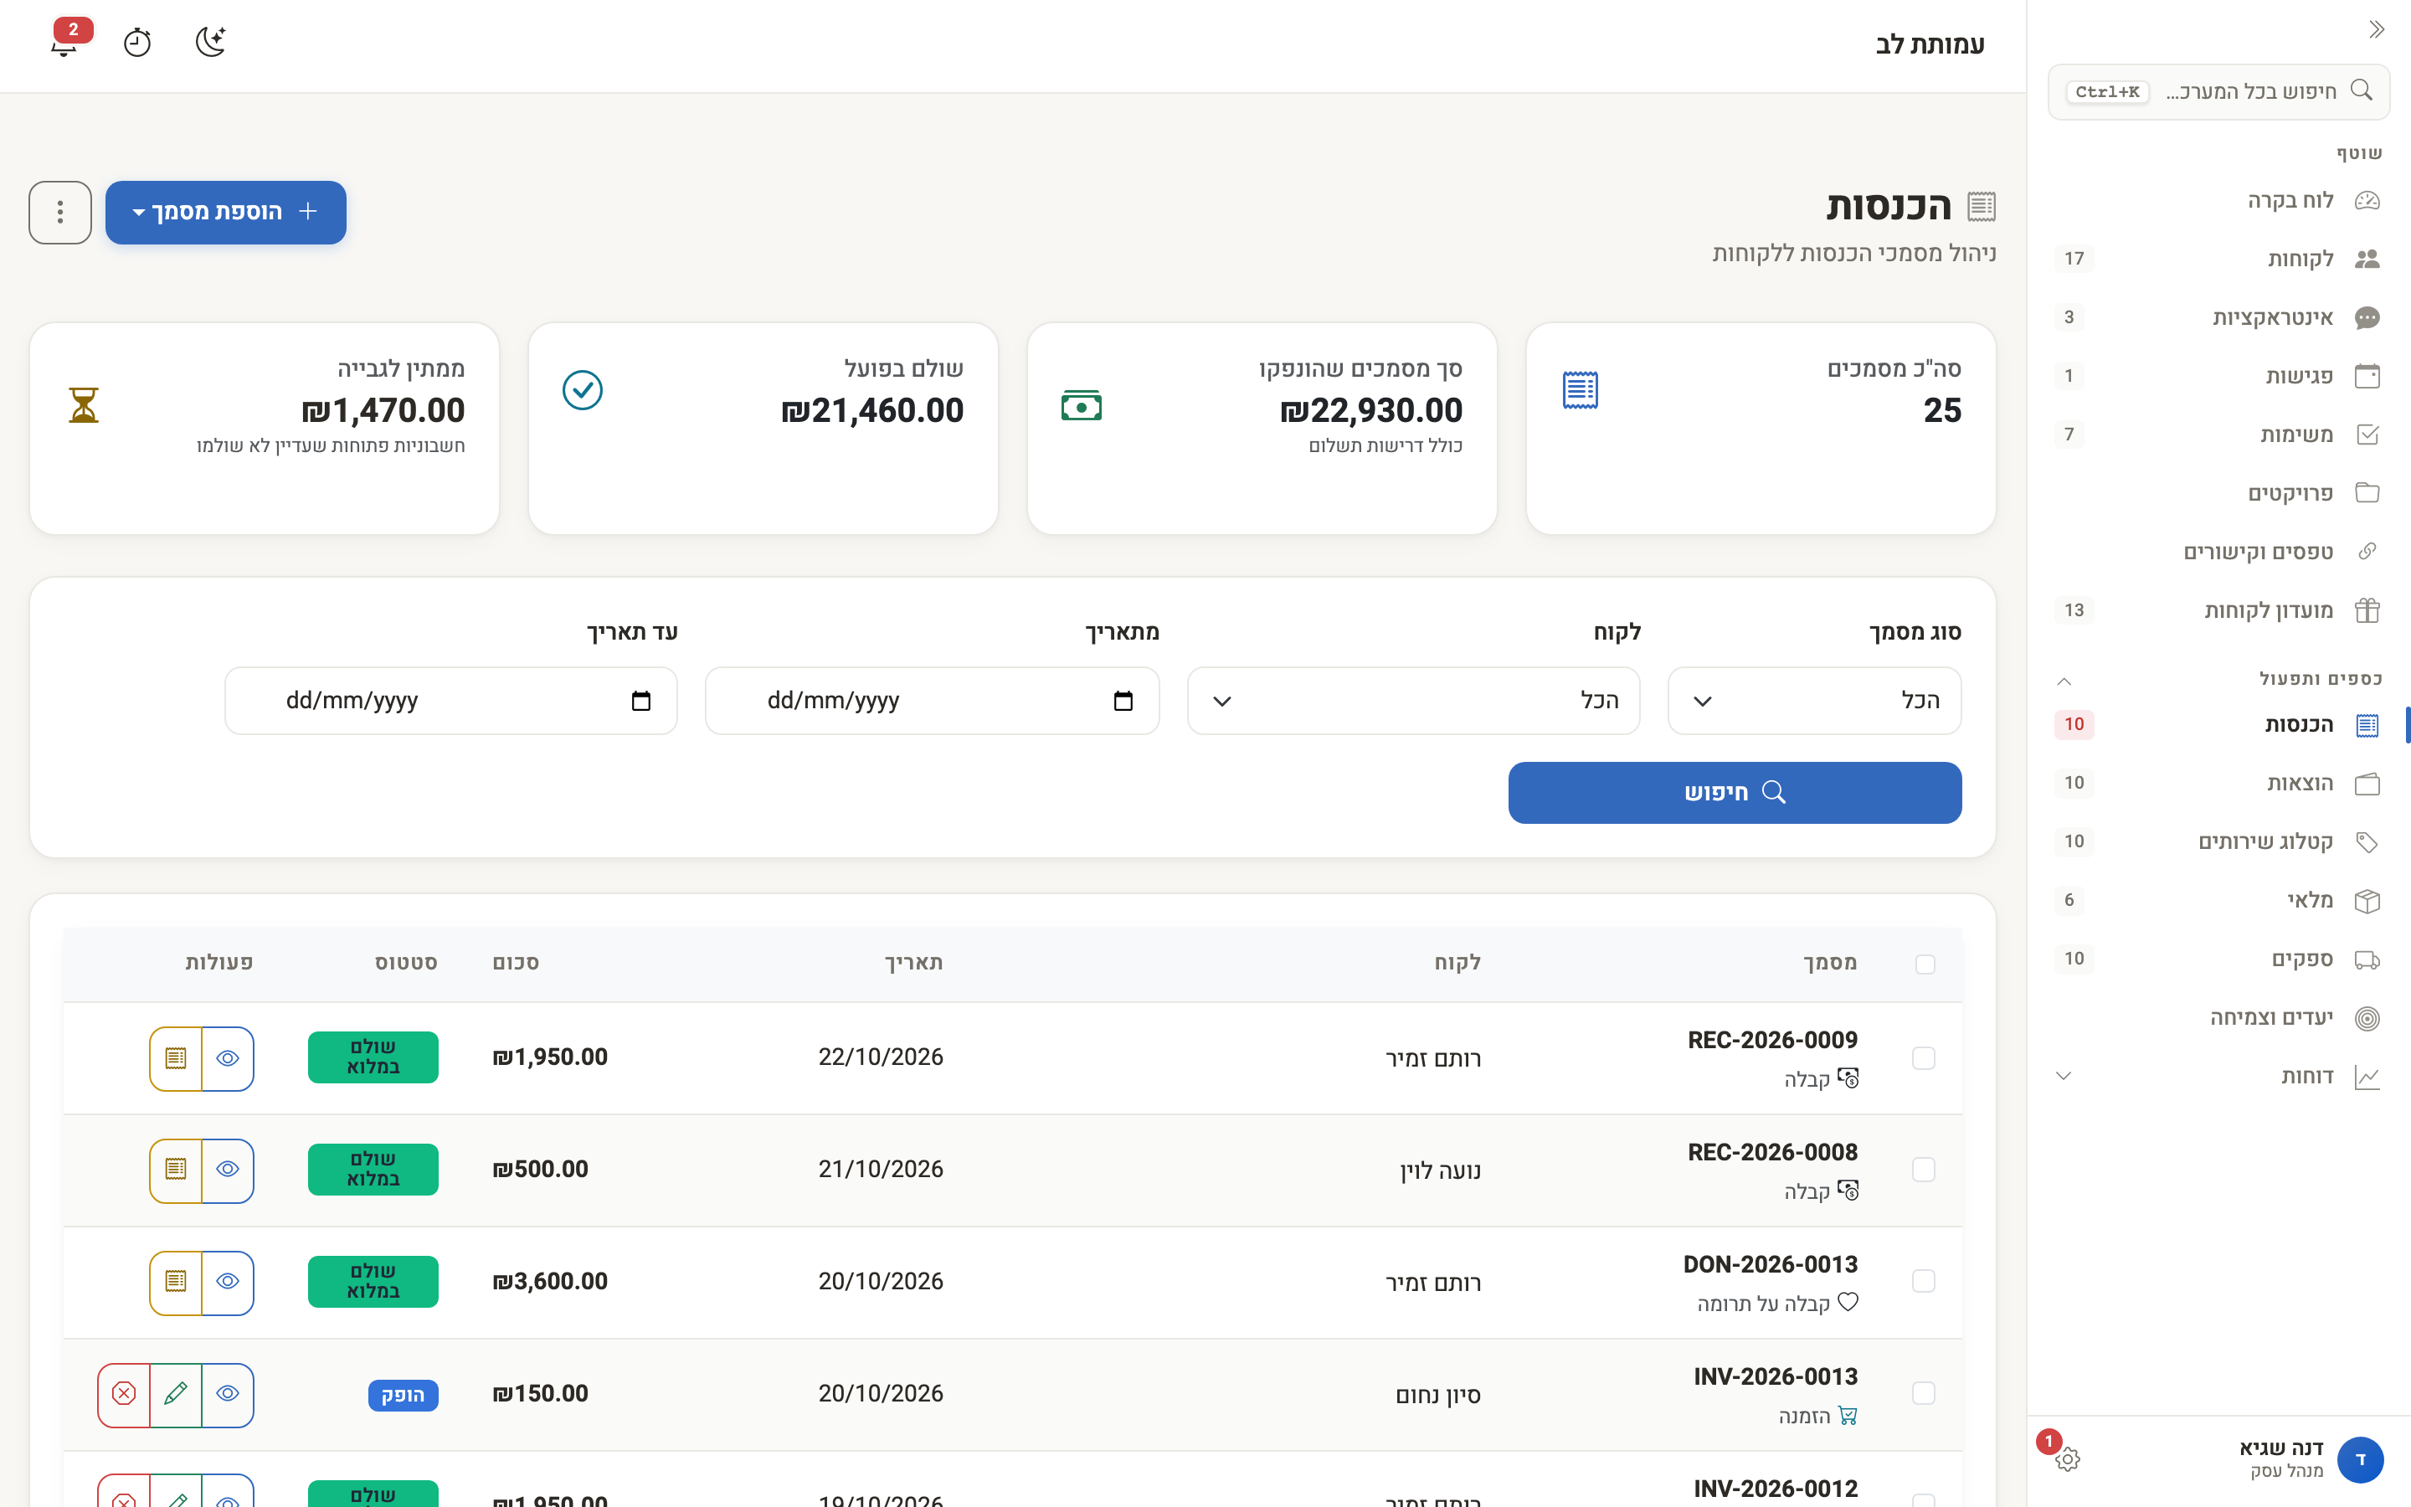Open הוצאות in sidebar

2218,784
